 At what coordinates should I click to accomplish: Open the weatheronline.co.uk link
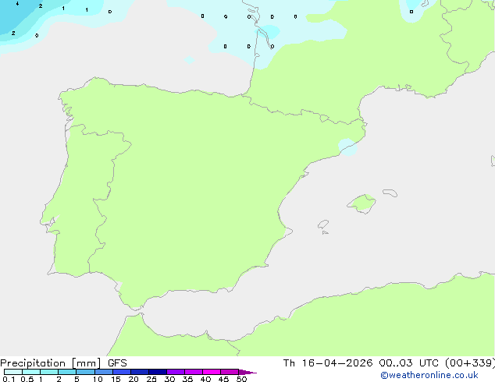429,375
